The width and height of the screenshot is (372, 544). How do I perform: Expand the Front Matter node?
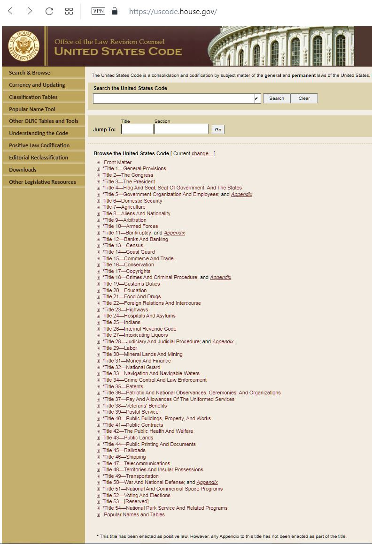point(99,162)
